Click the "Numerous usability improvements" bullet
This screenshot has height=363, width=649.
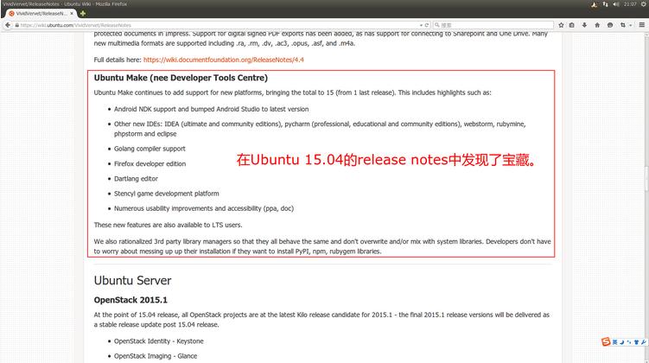pos(204,208)
